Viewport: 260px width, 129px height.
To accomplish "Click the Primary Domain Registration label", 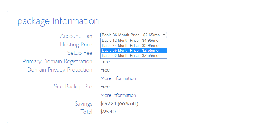I will coord(57,61).
